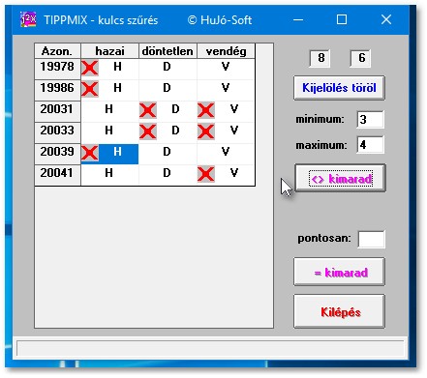The image size is (427, 378).
Task: Select row header 20041
Action: 57,175
